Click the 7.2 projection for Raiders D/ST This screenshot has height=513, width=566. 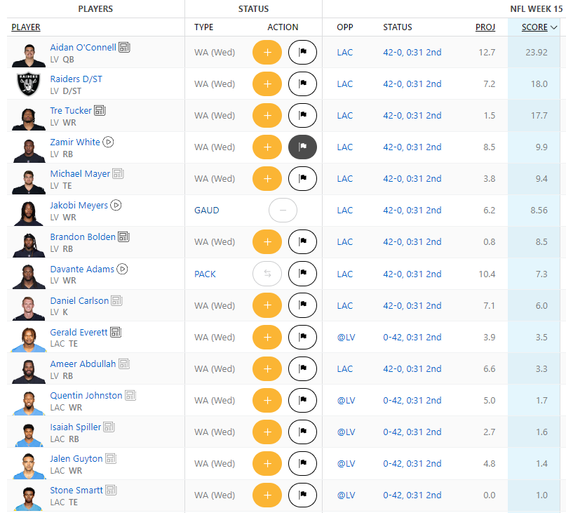point(489,84)
